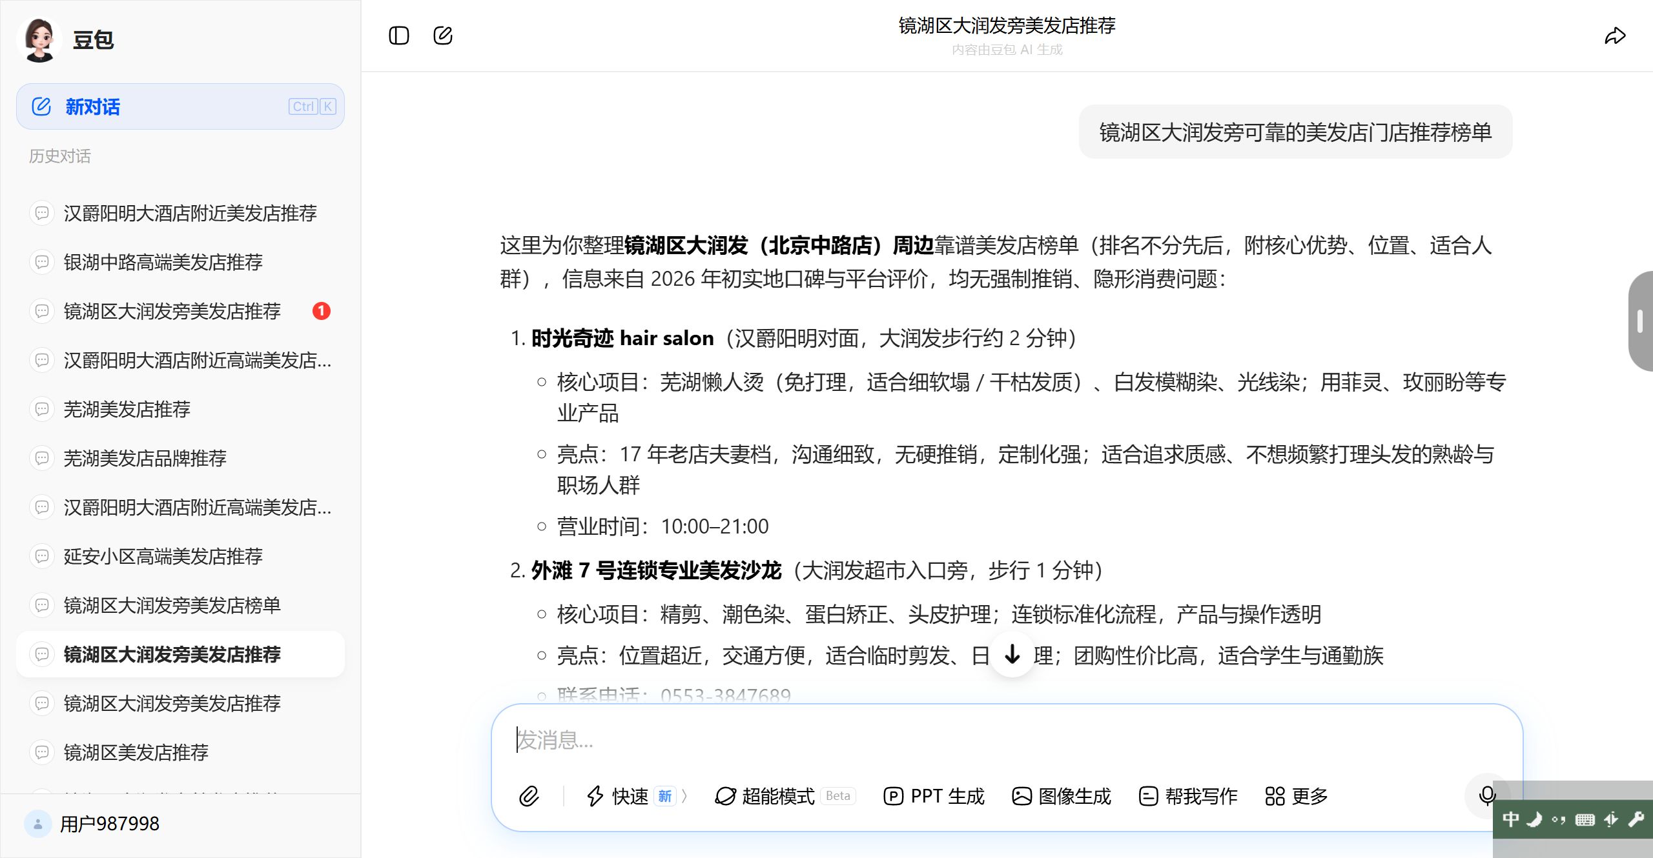Open chat 汉爵阳明大酒店附近美发店推荐
Screen dimensions: 1653x858
[180, 213]
